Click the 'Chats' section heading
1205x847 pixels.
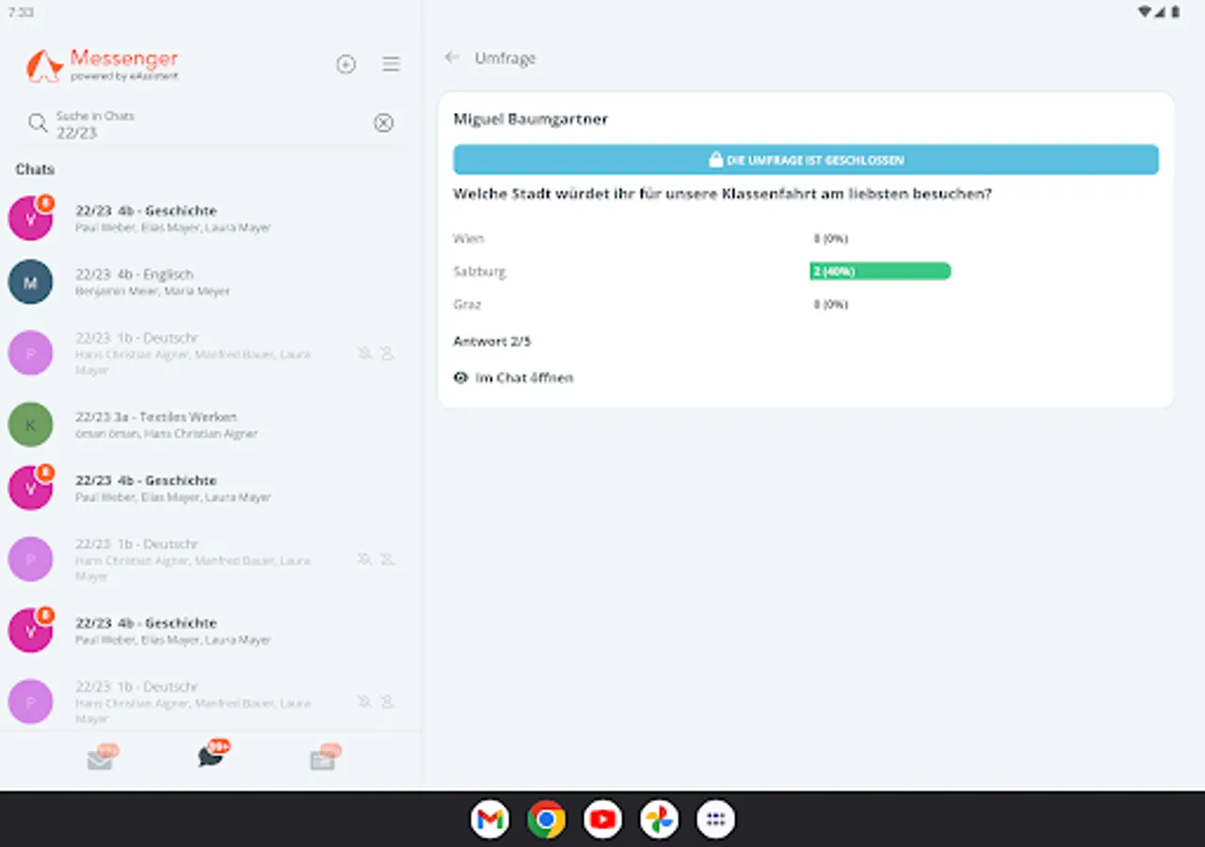(x=35, y=169)
